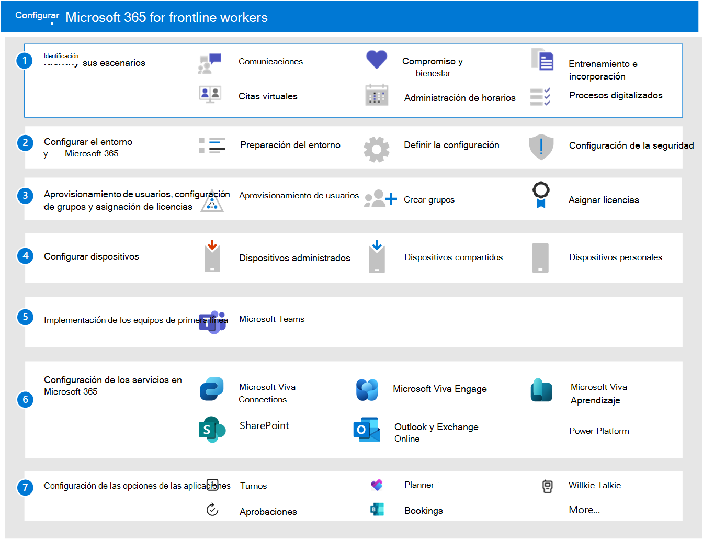Click Configuración de los servicios en Microsoft 365

[x=113, y=386]
